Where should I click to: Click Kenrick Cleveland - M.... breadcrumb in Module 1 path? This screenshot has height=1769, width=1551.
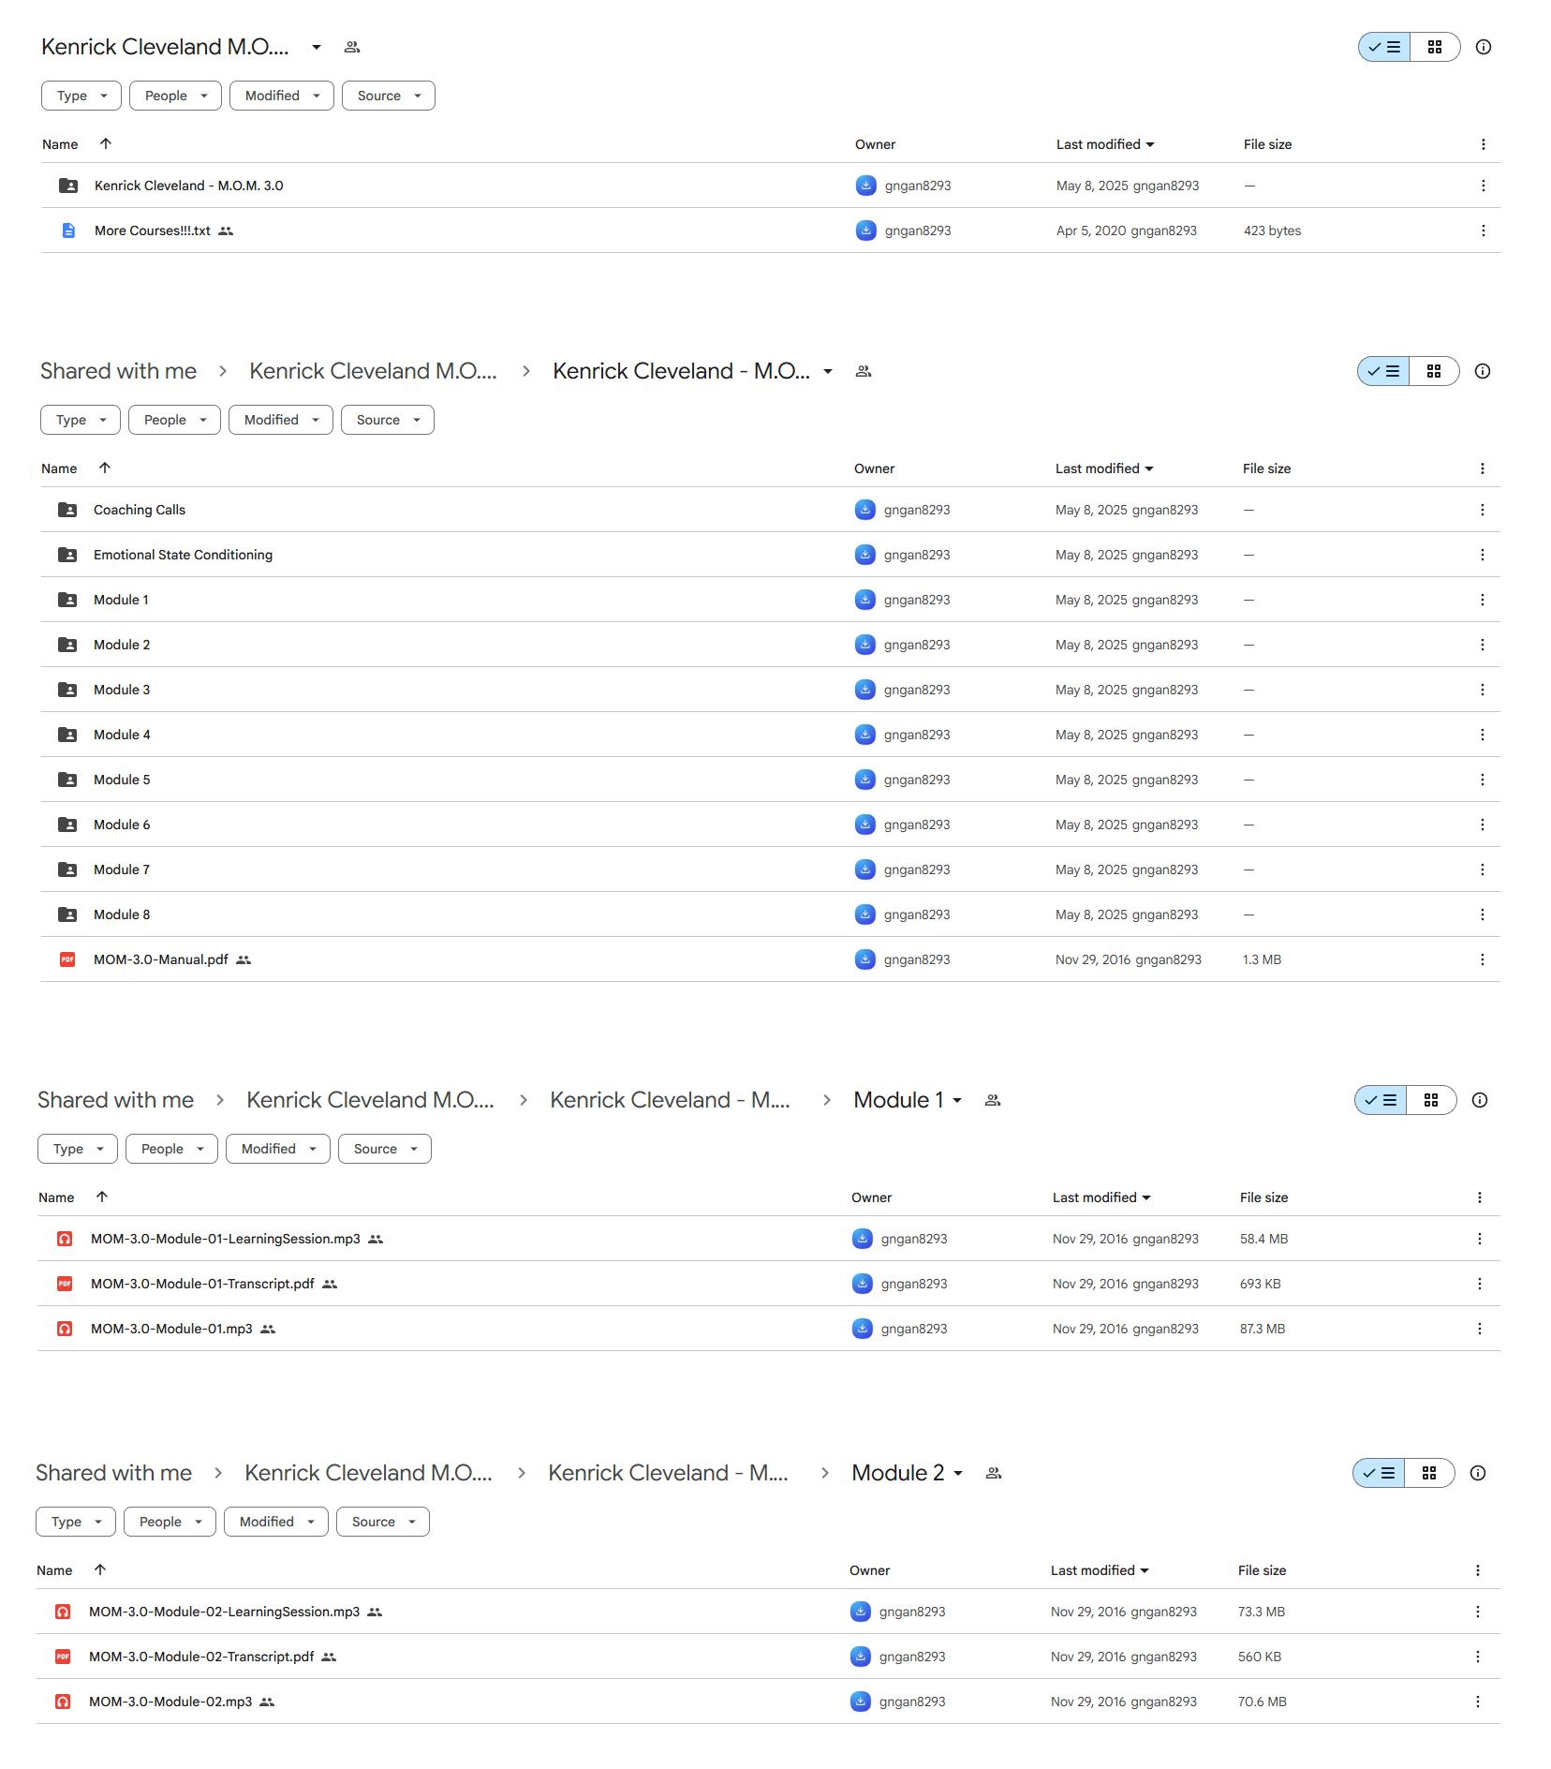click(x=670, y=1100)
